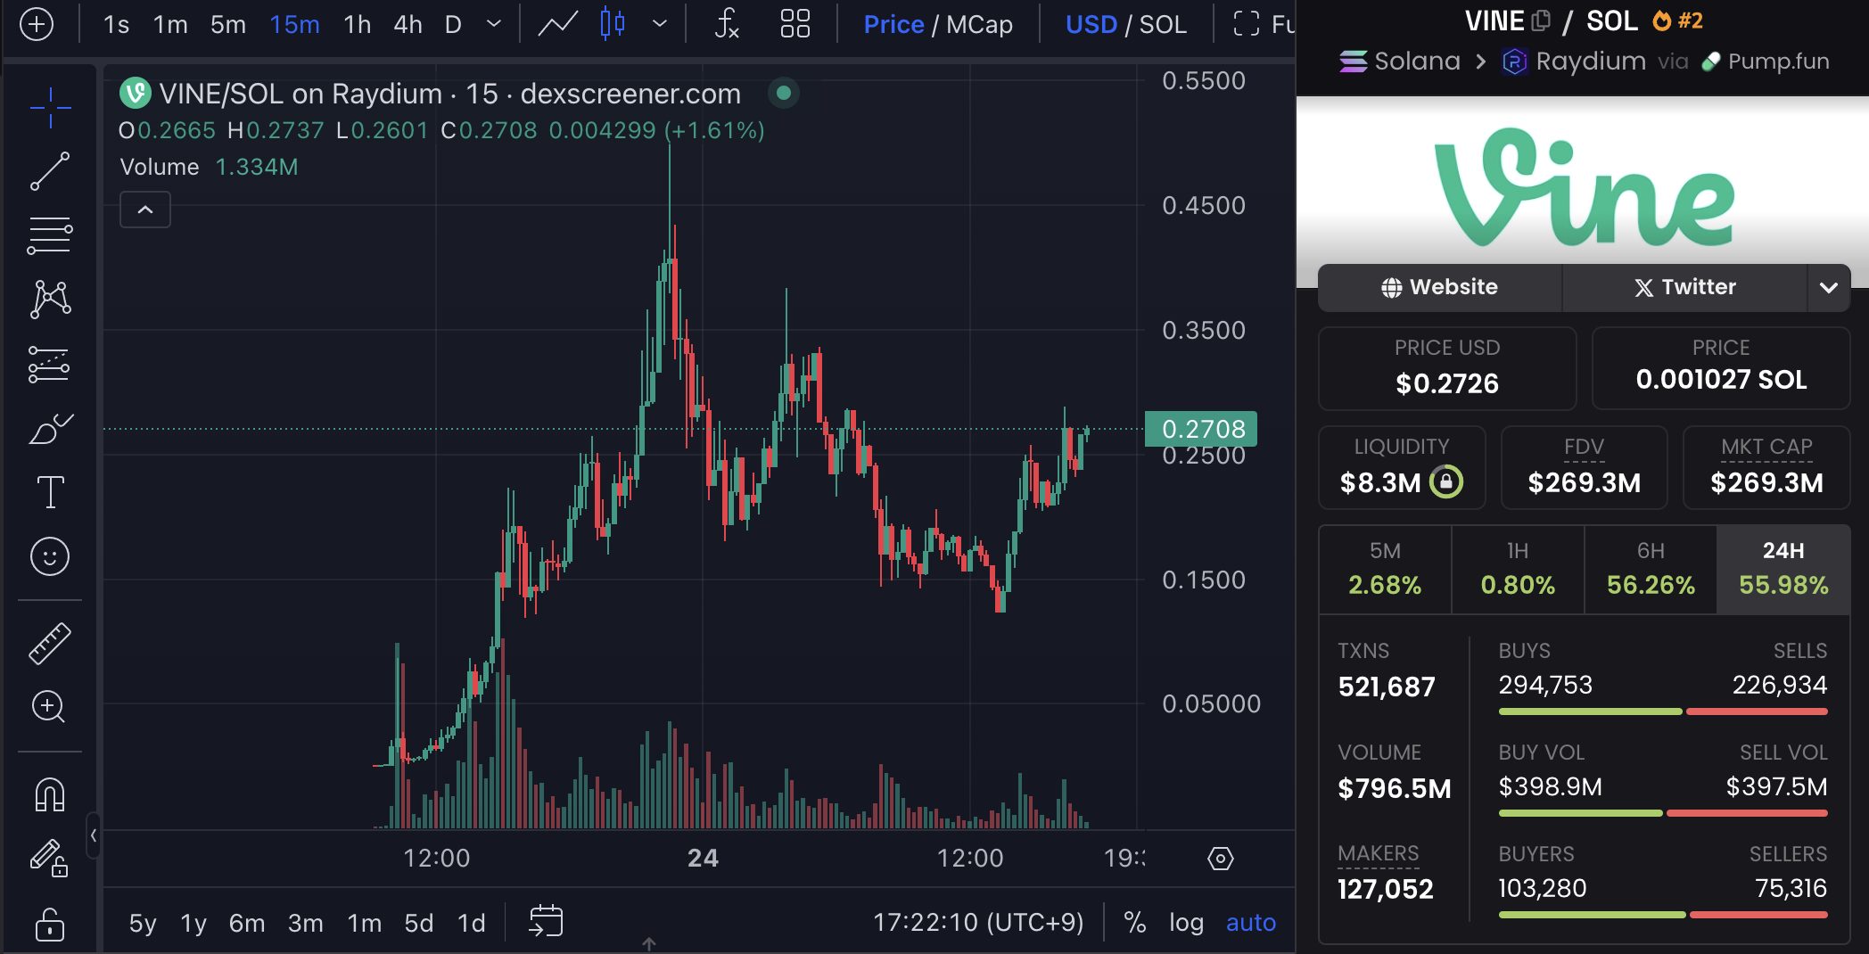Screen dimensions: 1869x954
Task: Toggle the log scale option
Action: 1186,922
